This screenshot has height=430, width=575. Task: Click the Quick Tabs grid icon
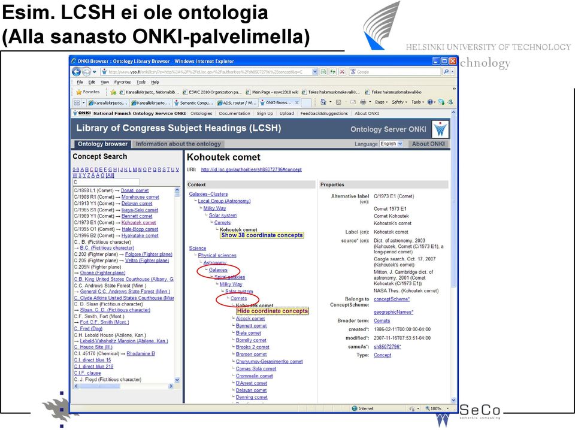[x=77, y=102]
